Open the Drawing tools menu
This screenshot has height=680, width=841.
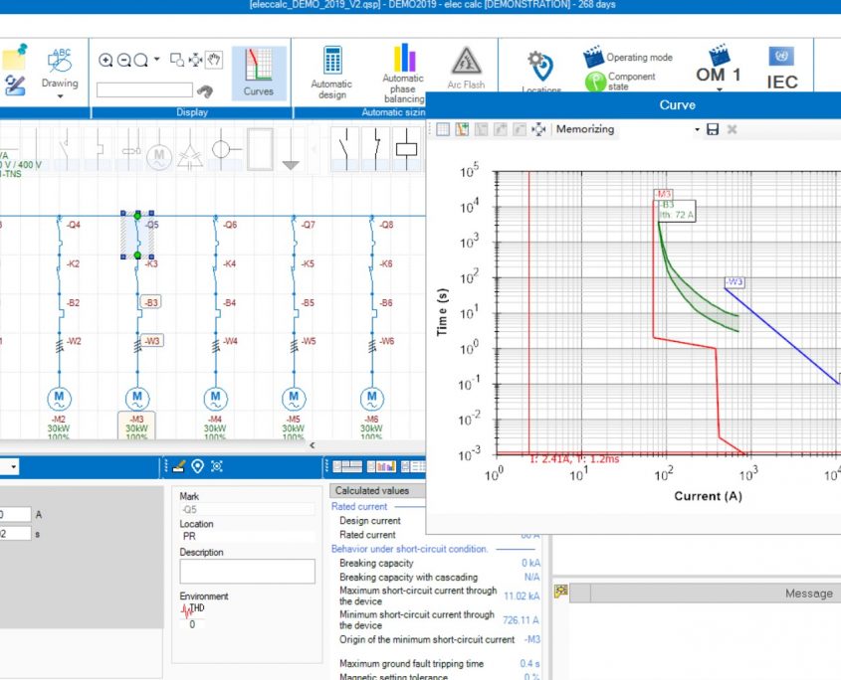pos(60,73)
